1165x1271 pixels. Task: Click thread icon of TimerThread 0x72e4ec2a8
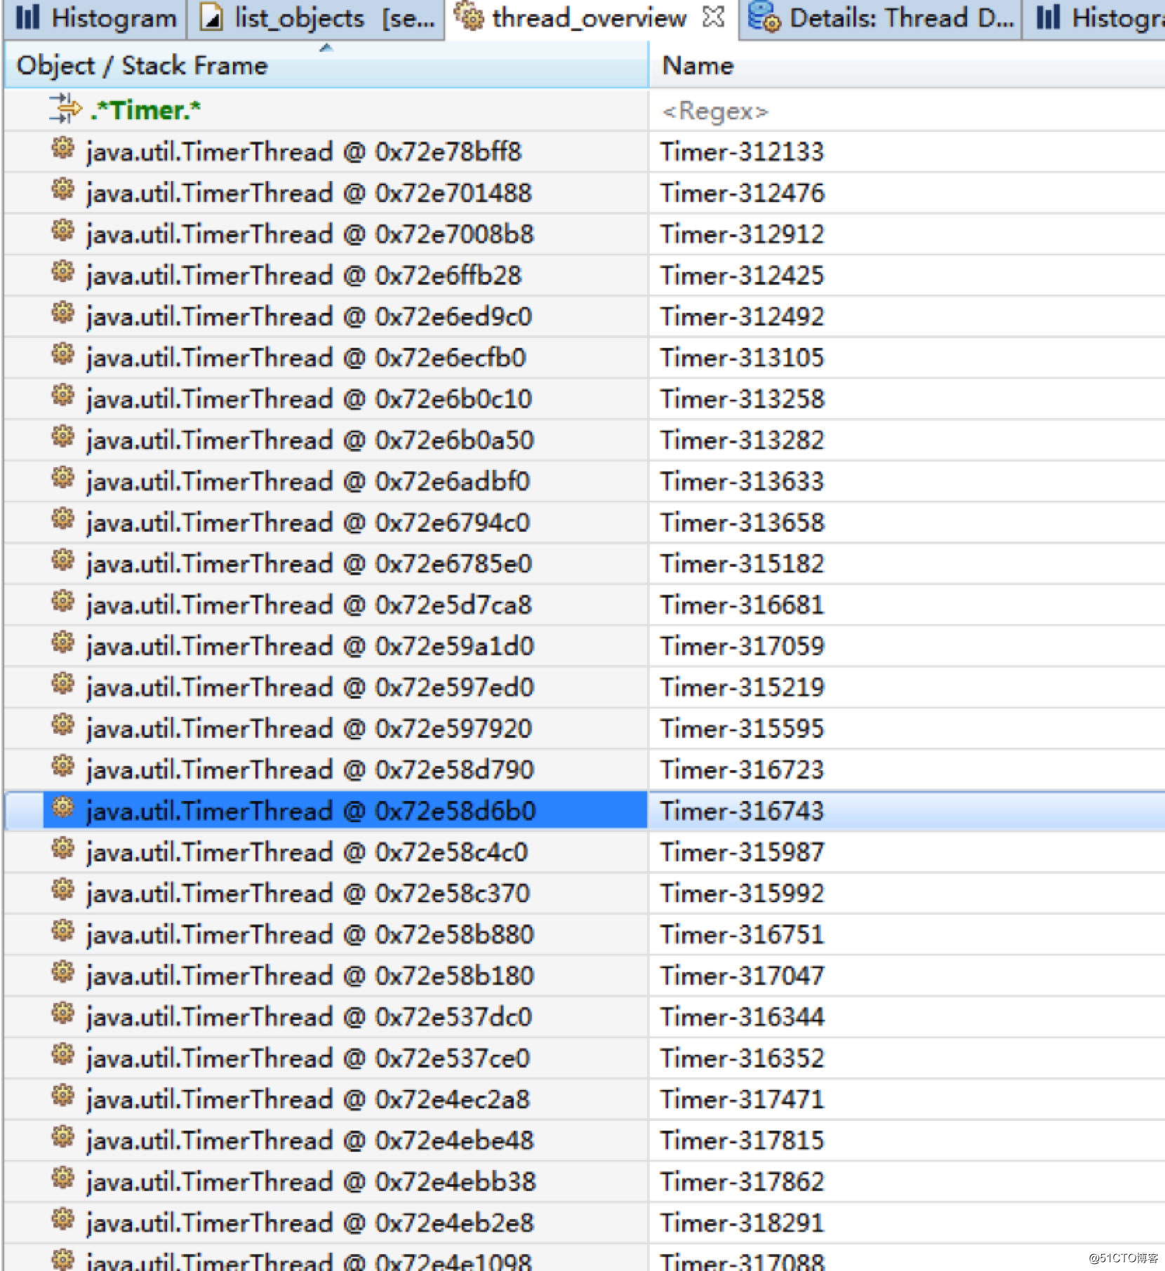coord(62,1096)
